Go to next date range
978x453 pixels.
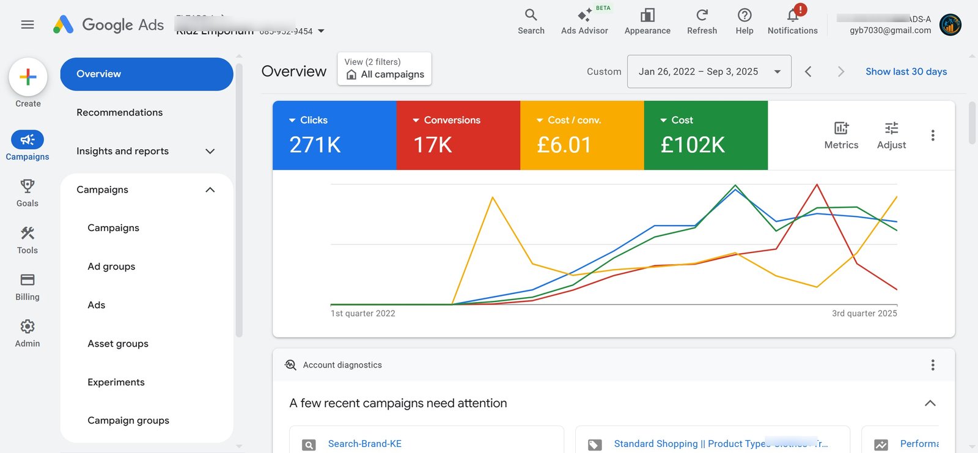tap(841, 72)
